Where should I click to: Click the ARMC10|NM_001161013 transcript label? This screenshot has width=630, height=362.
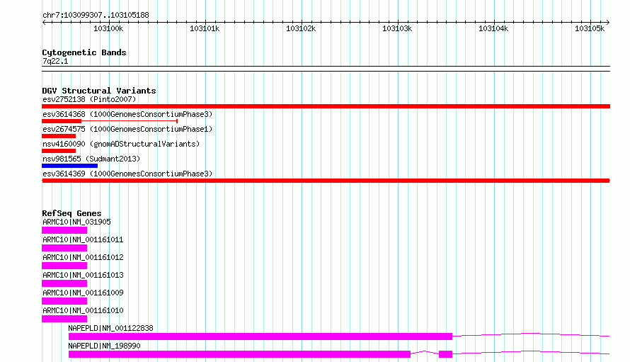click(x=83, y=275)
